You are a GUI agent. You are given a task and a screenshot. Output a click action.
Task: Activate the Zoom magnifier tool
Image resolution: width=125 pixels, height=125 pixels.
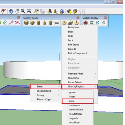click(23, 11)
